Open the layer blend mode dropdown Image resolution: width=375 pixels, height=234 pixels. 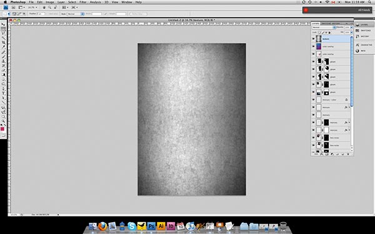coord(324,27)
